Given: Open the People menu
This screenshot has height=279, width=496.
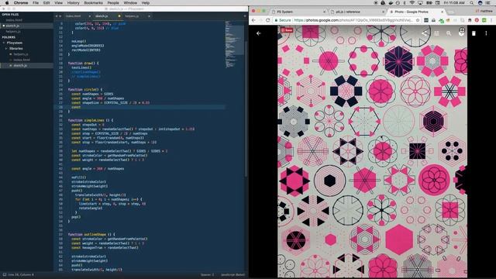Looking at the screenshot, I should pyautogui.click(x=113, y=3).
